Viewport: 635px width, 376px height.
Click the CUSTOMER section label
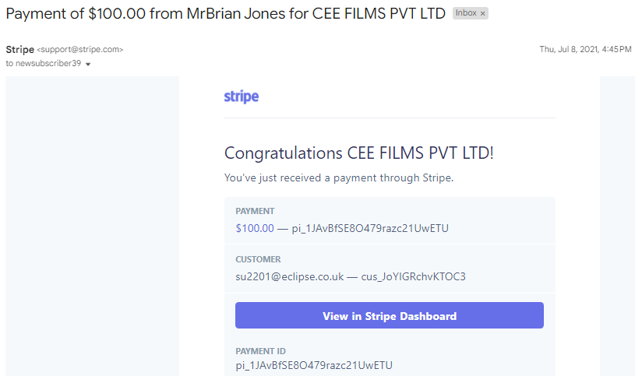click(x=258, y=259)
